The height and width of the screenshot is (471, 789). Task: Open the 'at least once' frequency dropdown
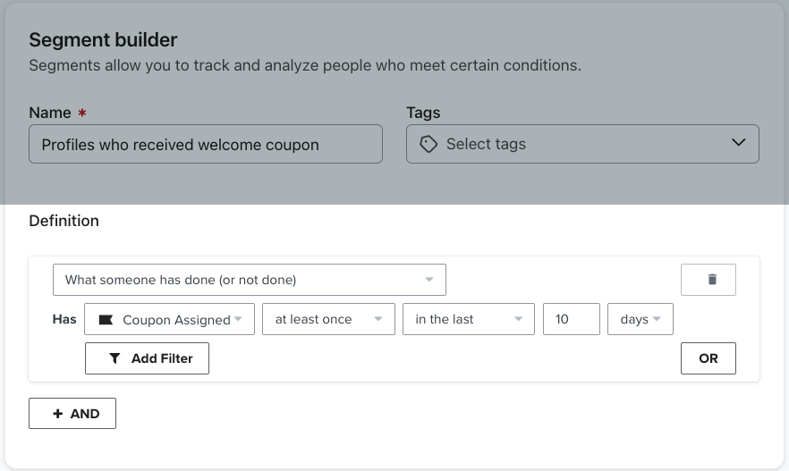327,320
